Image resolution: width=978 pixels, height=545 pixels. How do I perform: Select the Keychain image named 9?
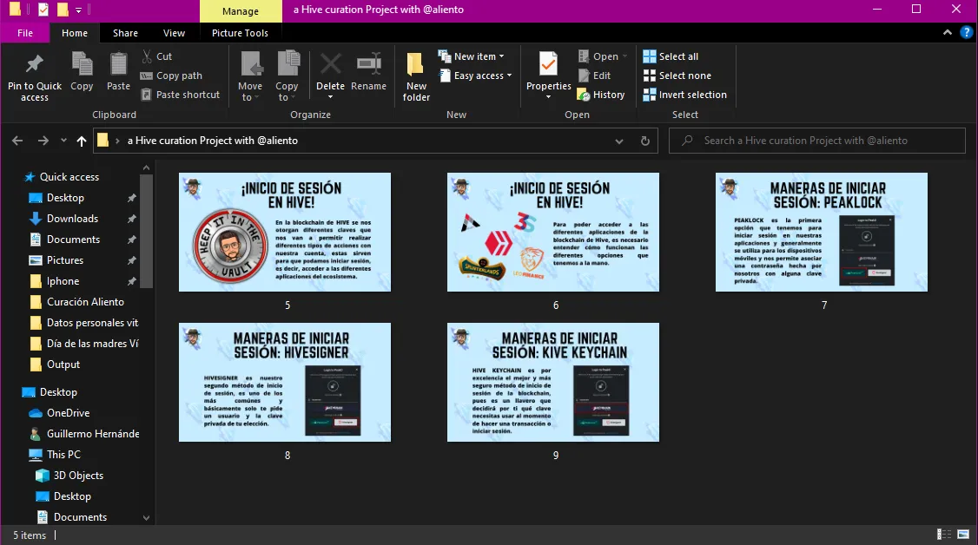553,383
